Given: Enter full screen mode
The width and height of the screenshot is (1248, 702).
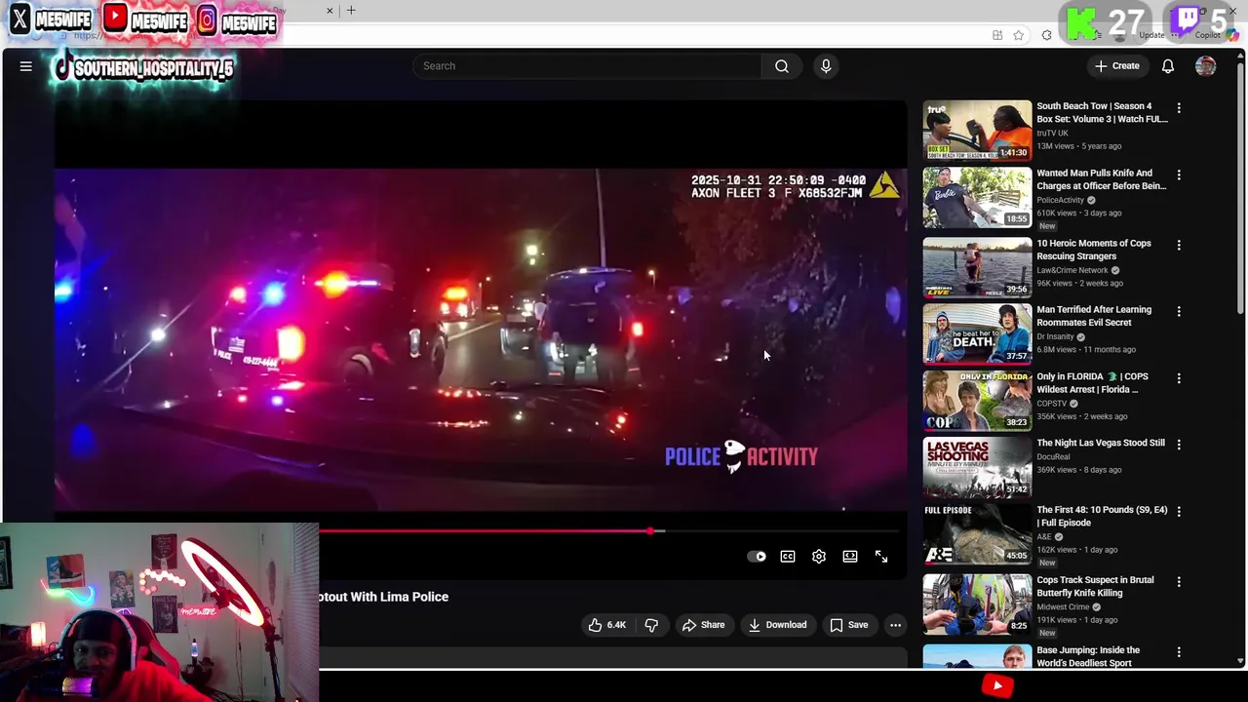Looking at the screenshot, I should (x=881, y=557).
